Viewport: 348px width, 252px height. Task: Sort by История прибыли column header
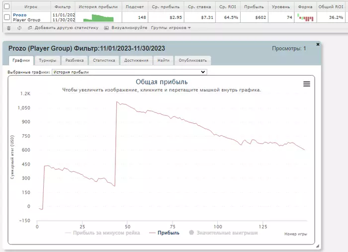tap(98, 6)
